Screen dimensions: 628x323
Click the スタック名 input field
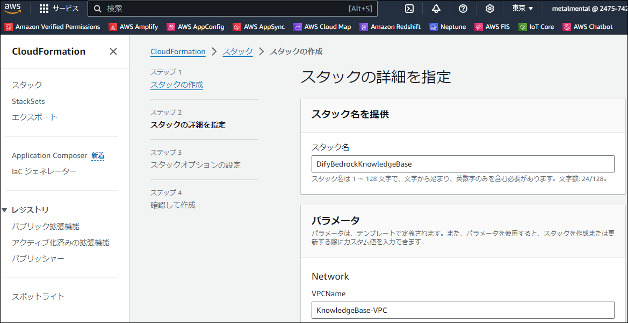click(463, 164)
